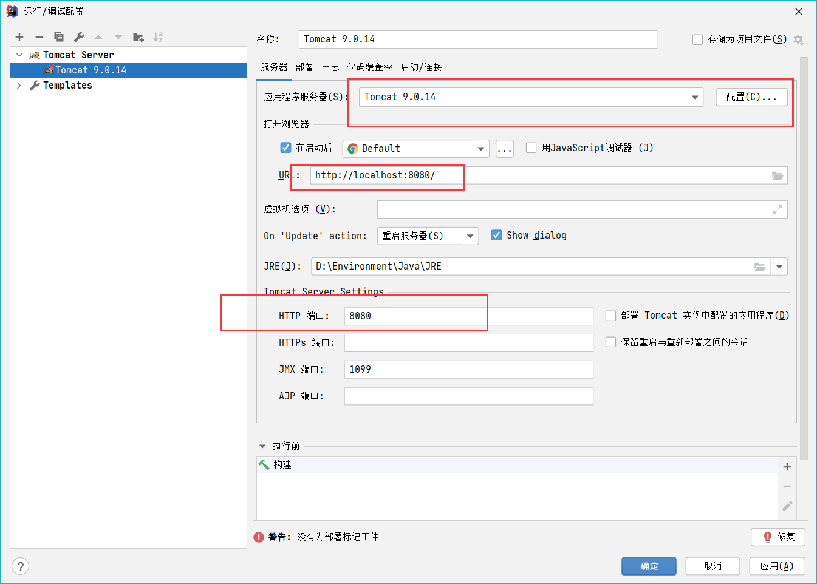The image size is (817, 584).
Task: Switch to the Code Coverage tab
Action: point(369,67)
